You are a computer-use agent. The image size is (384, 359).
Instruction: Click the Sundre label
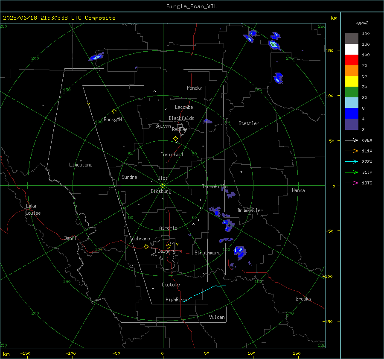tap(129, 177)
